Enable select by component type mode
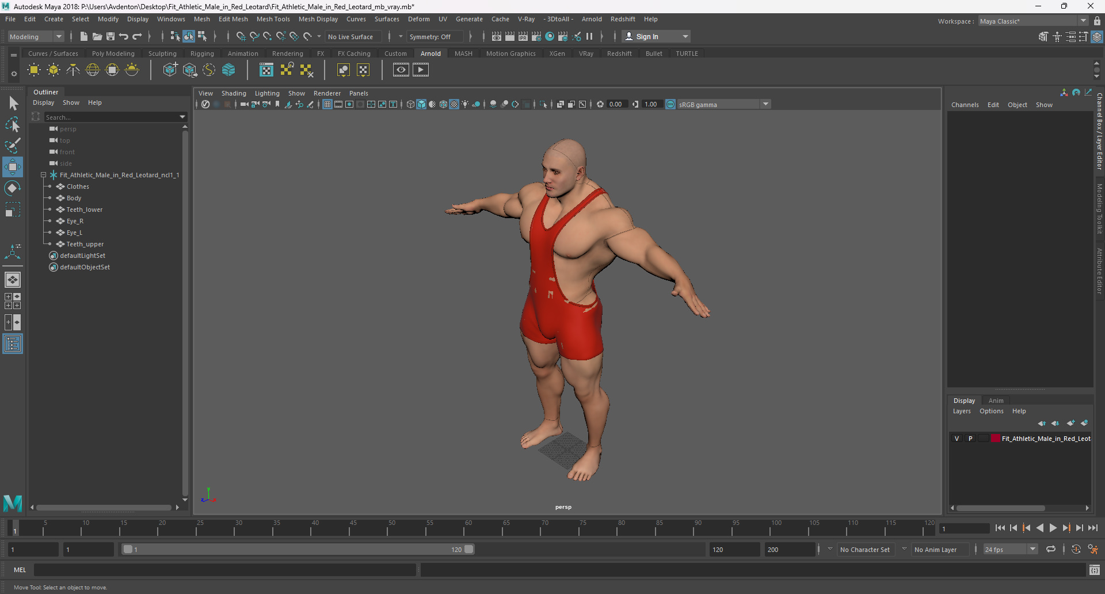1105x594 pixels. point(202,36)
